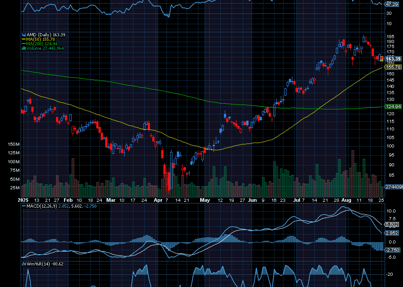Click the 150 price axis label
Screen dimensions: 403x287
(390, 74)
